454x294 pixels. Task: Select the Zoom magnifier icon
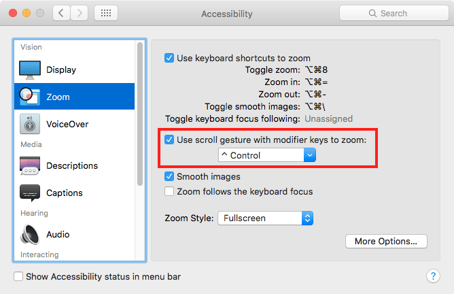pos(30,97)
